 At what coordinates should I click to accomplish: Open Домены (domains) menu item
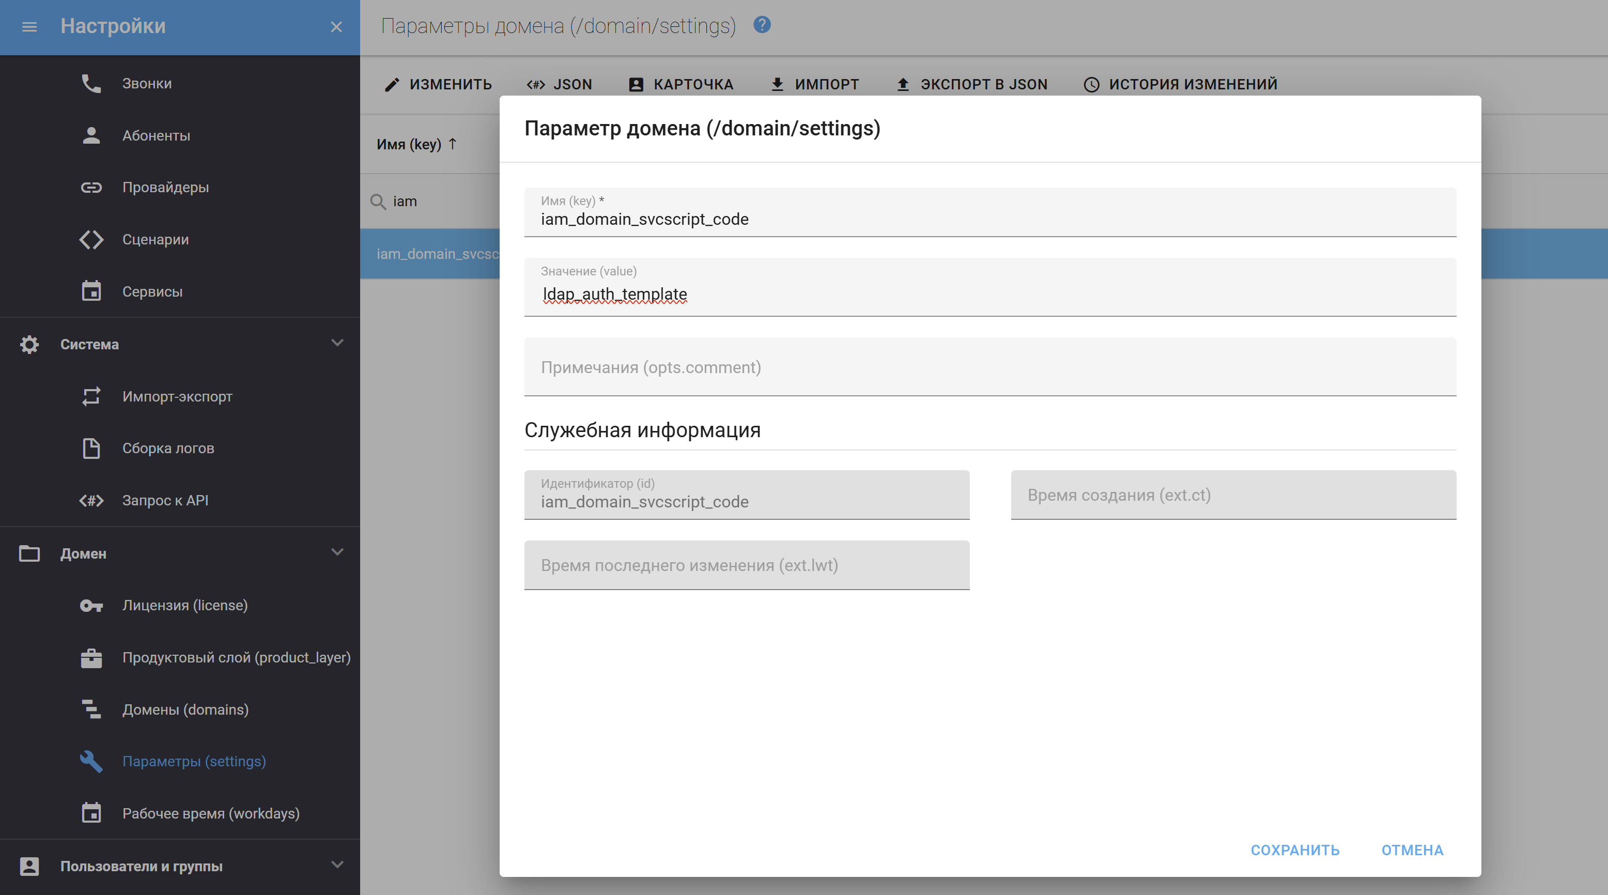pos(185,709)
